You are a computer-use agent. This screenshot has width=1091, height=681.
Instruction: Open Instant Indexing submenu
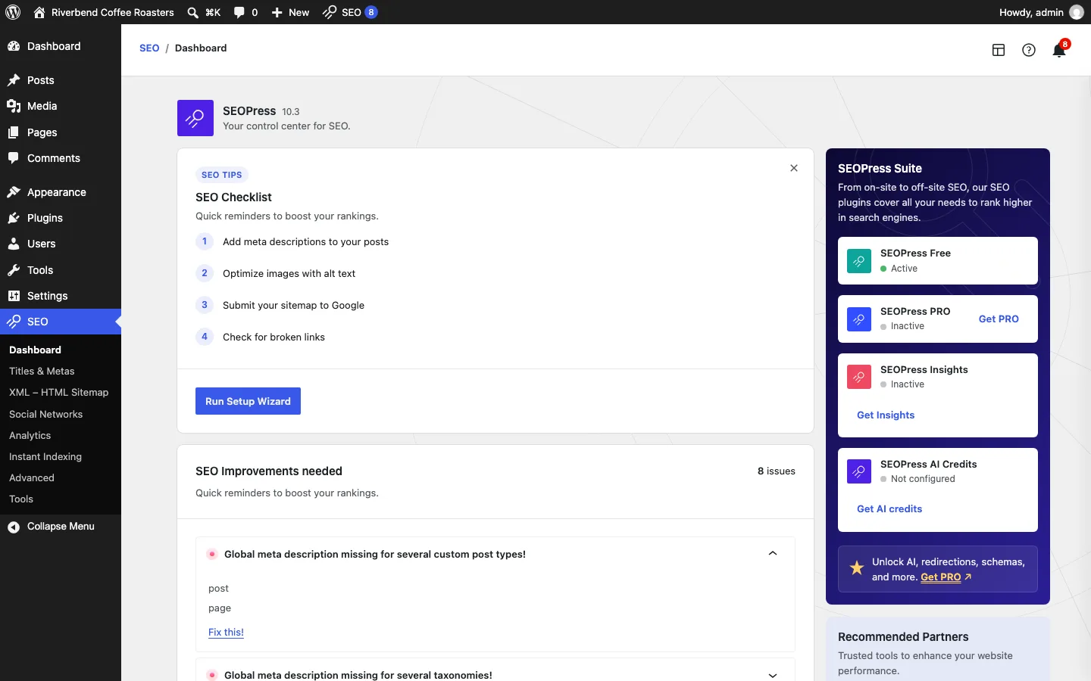(x=45, y=456)
